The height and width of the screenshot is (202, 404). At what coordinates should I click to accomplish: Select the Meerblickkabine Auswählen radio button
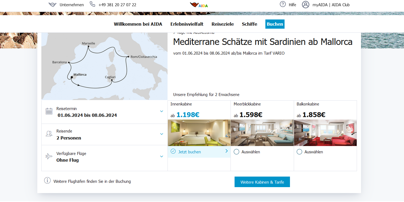click(236, 152)
